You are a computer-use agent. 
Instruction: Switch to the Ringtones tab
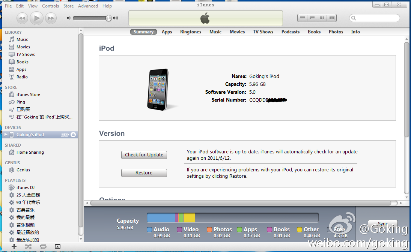click(x=191, y=32)
